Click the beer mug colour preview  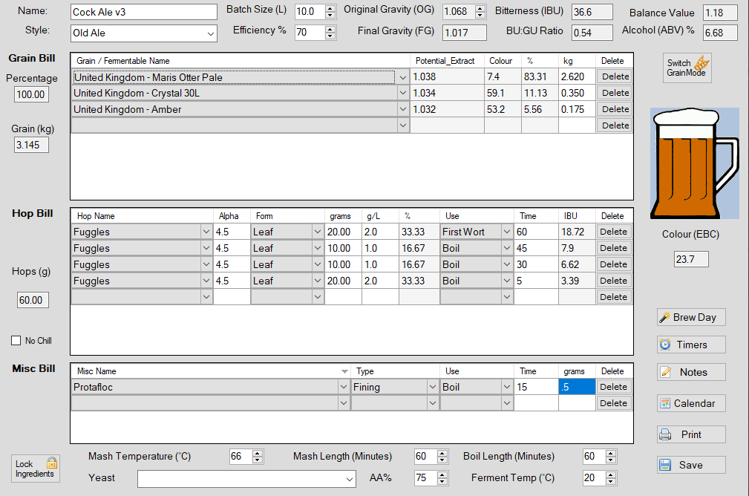pyautogui.click(x=694, y=163)
